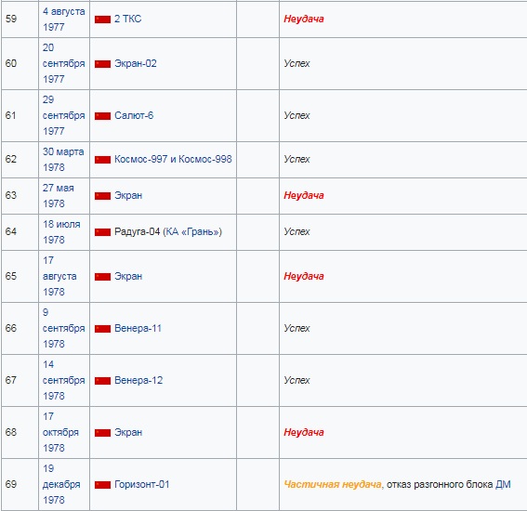Select launch number 69 cell
Viewport: 527px width, 511px height.
click(20, 484)
